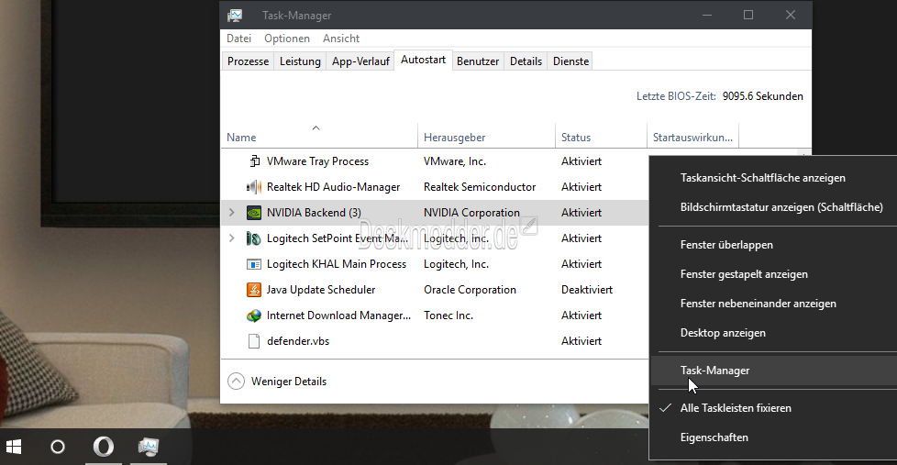
Task: Collapse view with Weniger Details arrow
Action: tap(237, 382)
